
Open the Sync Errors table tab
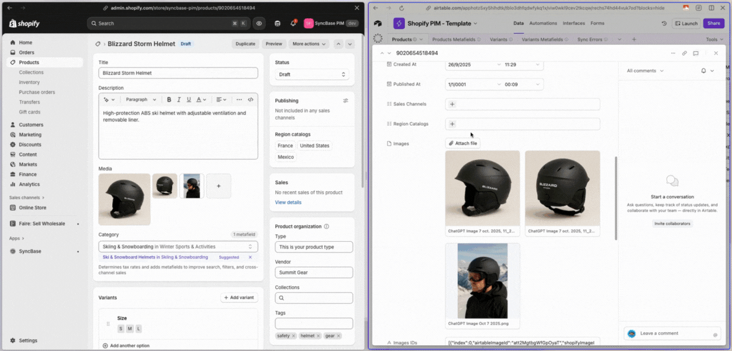click(593, 40)
